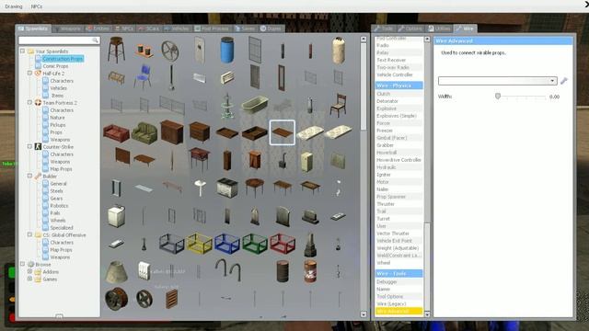Spawn the green bathtub prop

[x=255, y=105]
